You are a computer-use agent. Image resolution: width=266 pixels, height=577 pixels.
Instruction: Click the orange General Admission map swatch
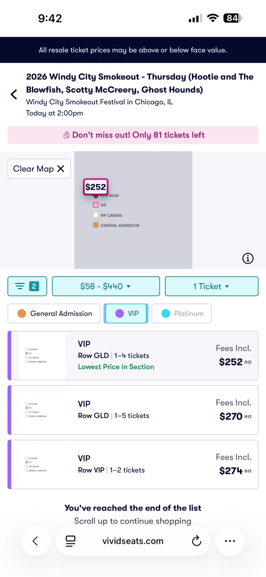(96, 225)
